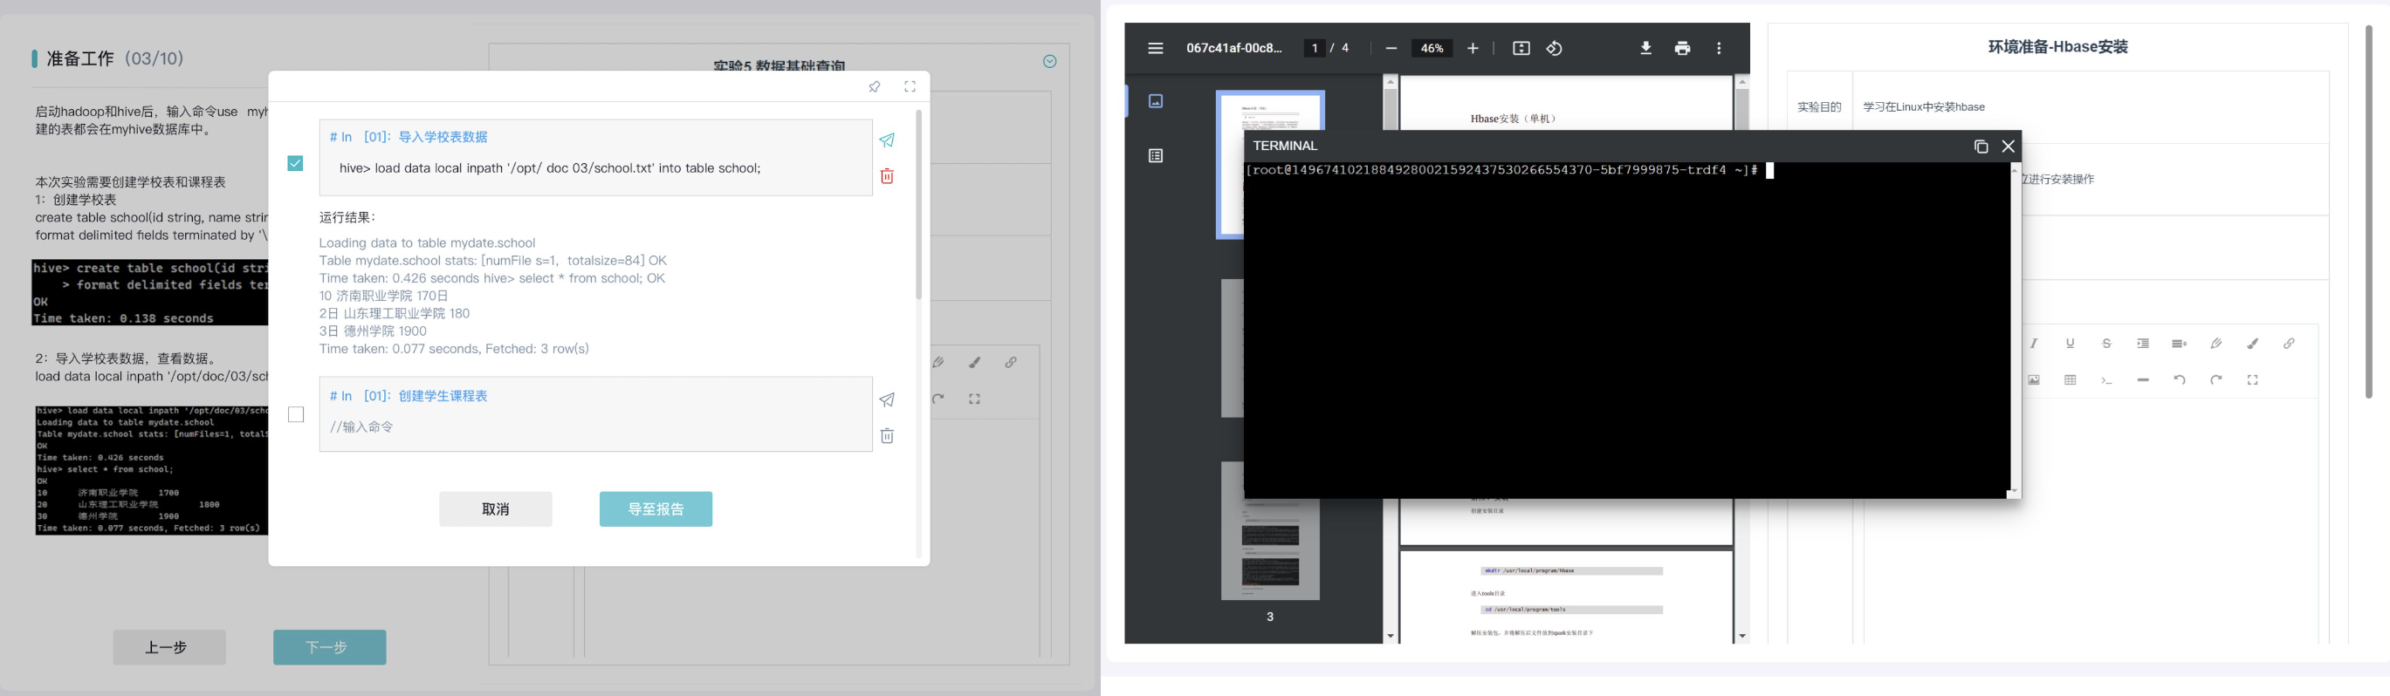Zoom in the PDF with plus icon
The height and width of the screenshot is (696, 2390).
coord(1473,48)
